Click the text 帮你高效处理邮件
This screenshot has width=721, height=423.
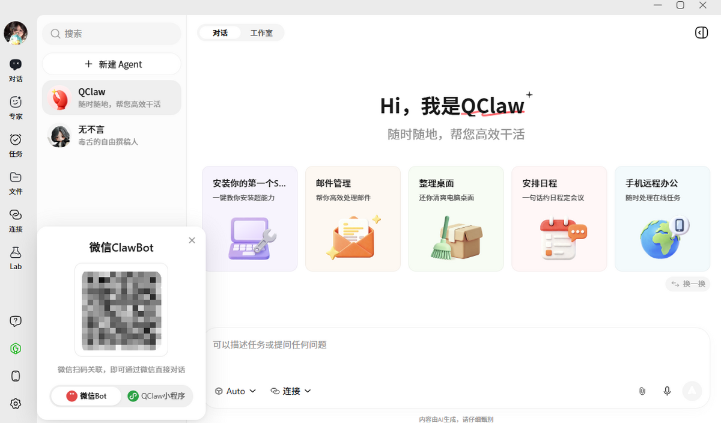point(343,198)
